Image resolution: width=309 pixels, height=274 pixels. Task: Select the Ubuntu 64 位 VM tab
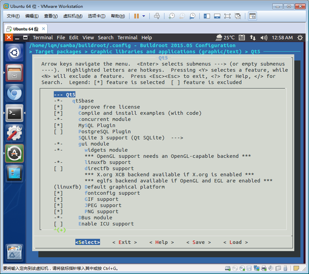[26, 29]
